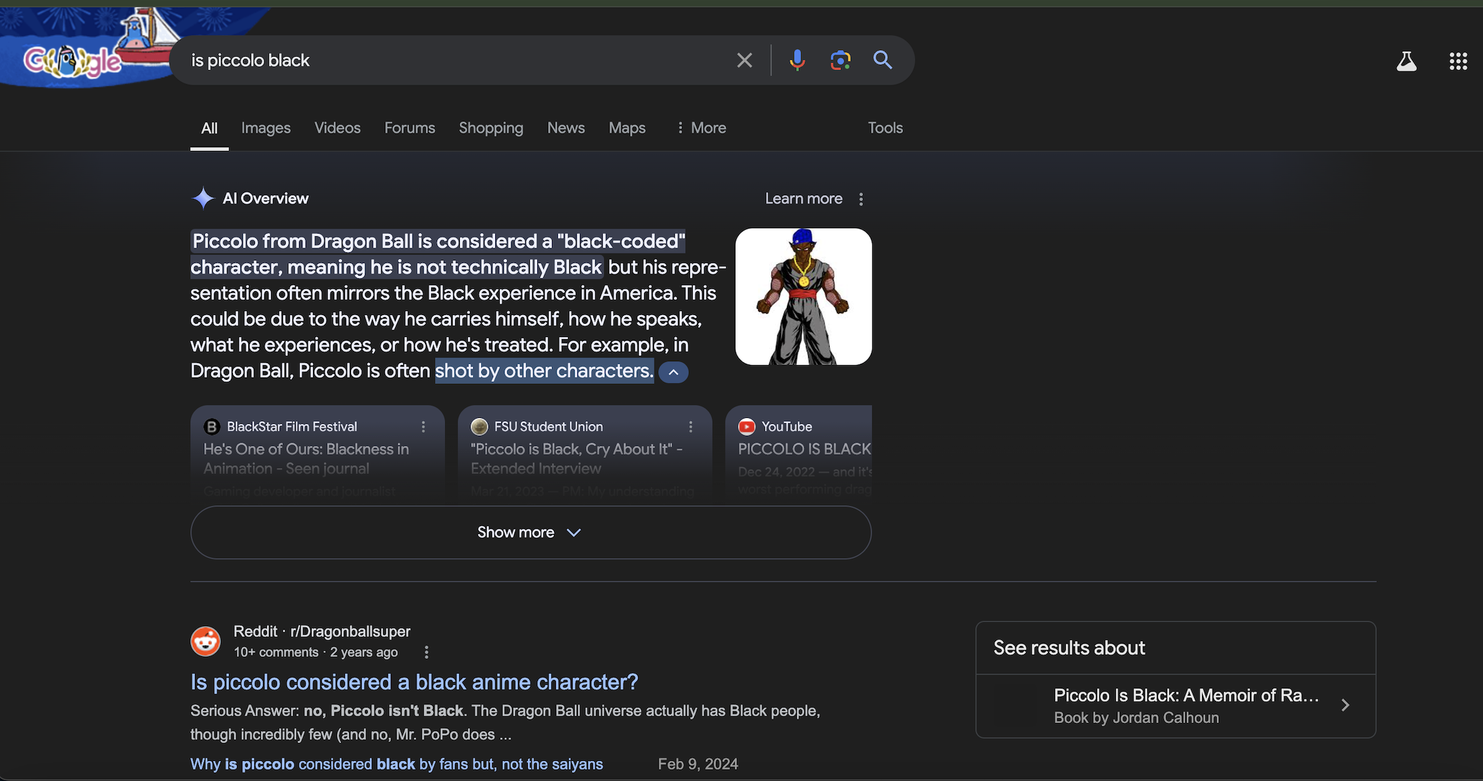Screen dimensions: 1483x781
Task: Click the Piccolo image thumbnail in AI Overview
Action: click(804, 296)
